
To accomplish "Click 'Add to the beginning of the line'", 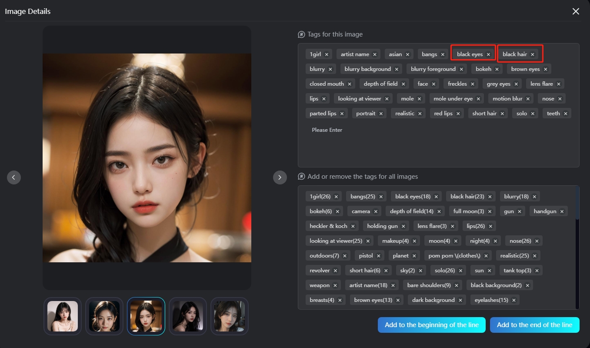I will click(431, 325).
